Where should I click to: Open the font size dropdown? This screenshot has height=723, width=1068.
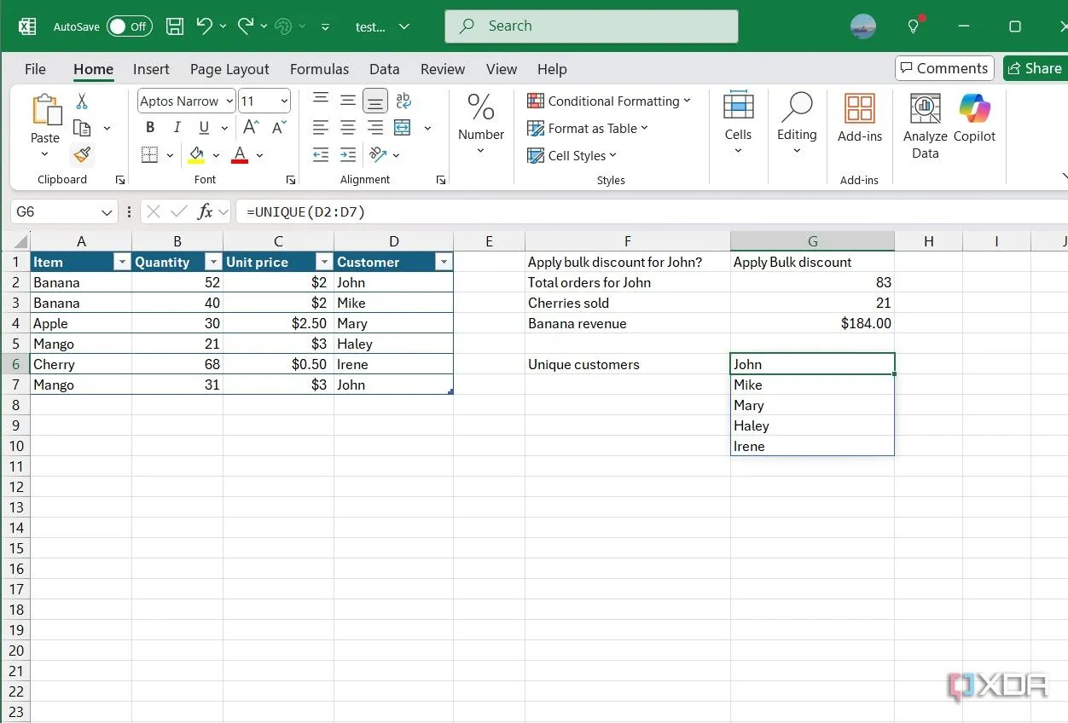284,101
